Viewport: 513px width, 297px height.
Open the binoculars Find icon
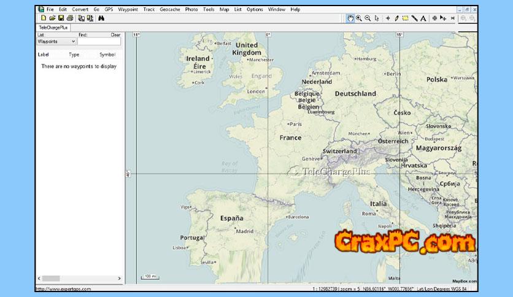click(101, 18)
